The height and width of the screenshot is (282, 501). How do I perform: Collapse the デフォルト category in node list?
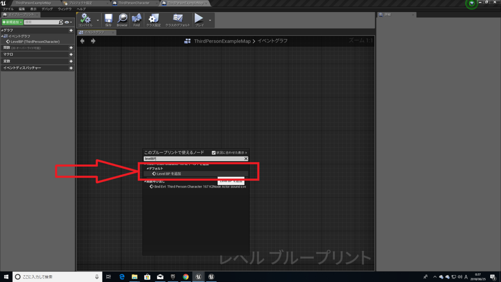147,168
